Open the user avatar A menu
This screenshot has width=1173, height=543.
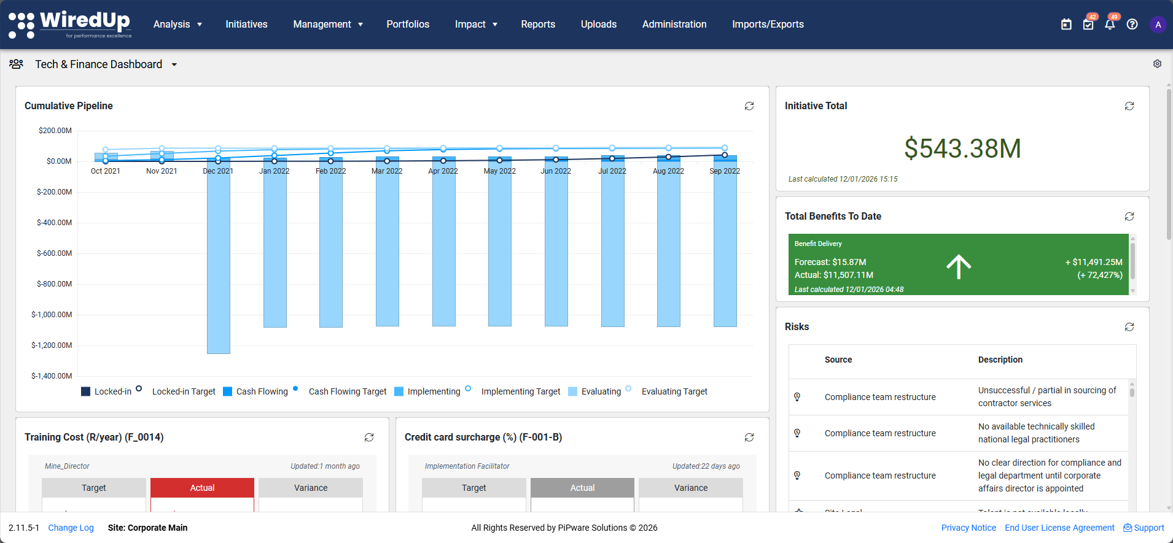point(1158,25)
